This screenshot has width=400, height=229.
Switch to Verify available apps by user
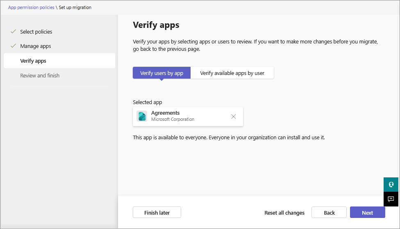coord(232,73)
